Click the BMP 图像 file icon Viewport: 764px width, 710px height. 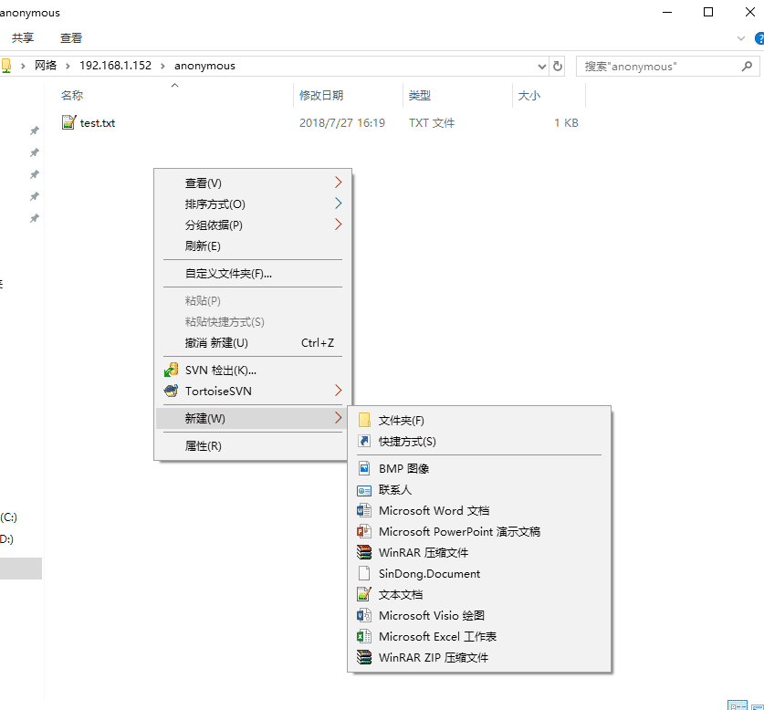coord(364,468)
